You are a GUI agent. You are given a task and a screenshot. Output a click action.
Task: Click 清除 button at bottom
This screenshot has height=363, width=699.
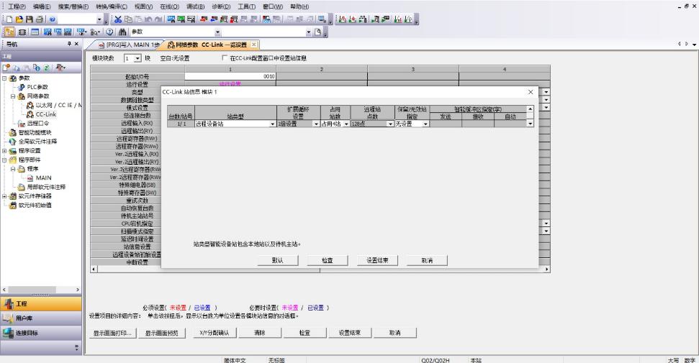(x=260, y=333)
